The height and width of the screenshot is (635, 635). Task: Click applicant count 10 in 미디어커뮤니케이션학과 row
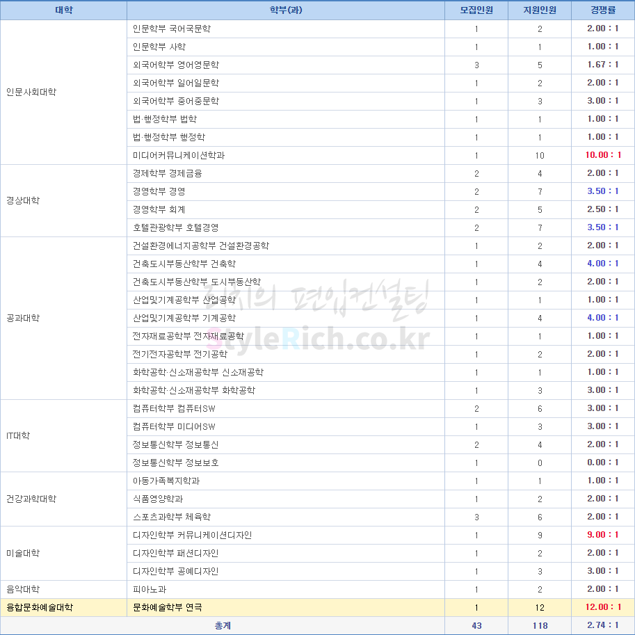click(x=540, y=156)
